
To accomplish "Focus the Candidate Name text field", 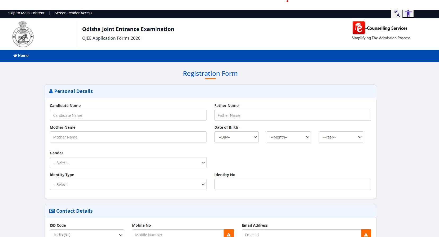I will pos(128,115).
